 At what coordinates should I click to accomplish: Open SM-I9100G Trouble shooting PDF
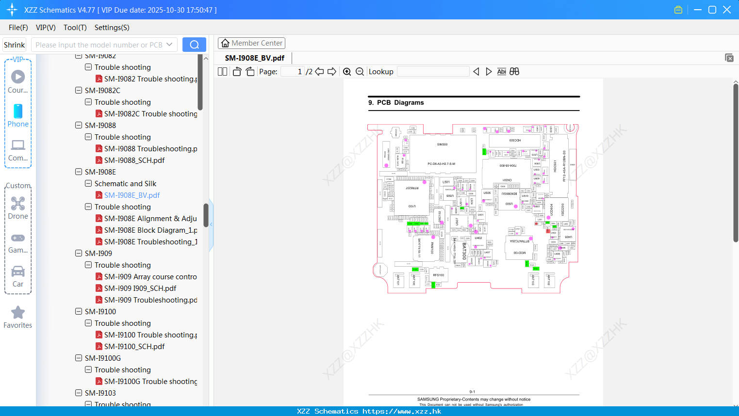(147, 382)
